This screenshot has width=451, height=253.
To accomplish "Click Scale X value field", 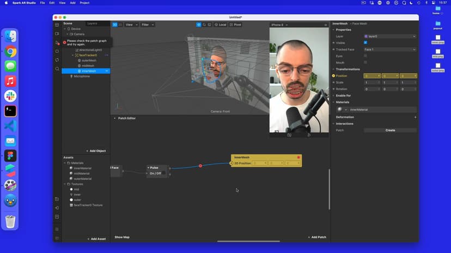I will tap(372, 83).
